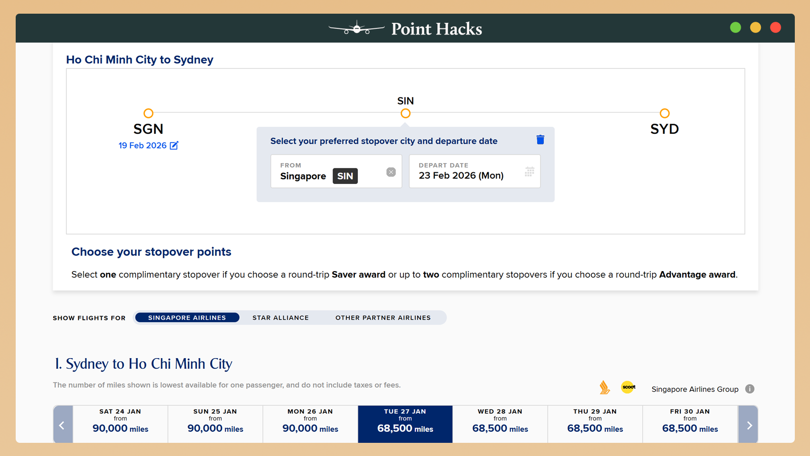Show Singapore Airlines Group info icon

click(750, 389)
